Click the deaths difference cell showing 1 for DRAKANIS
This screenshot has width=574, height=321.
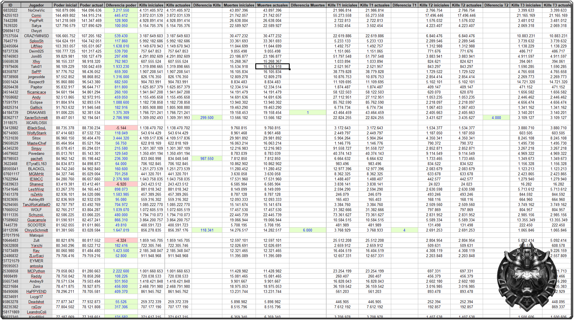tap(308, 112)
